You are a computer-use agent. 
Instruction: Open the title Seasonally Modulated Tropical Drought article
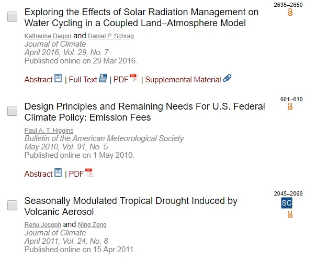pos(131,206)
